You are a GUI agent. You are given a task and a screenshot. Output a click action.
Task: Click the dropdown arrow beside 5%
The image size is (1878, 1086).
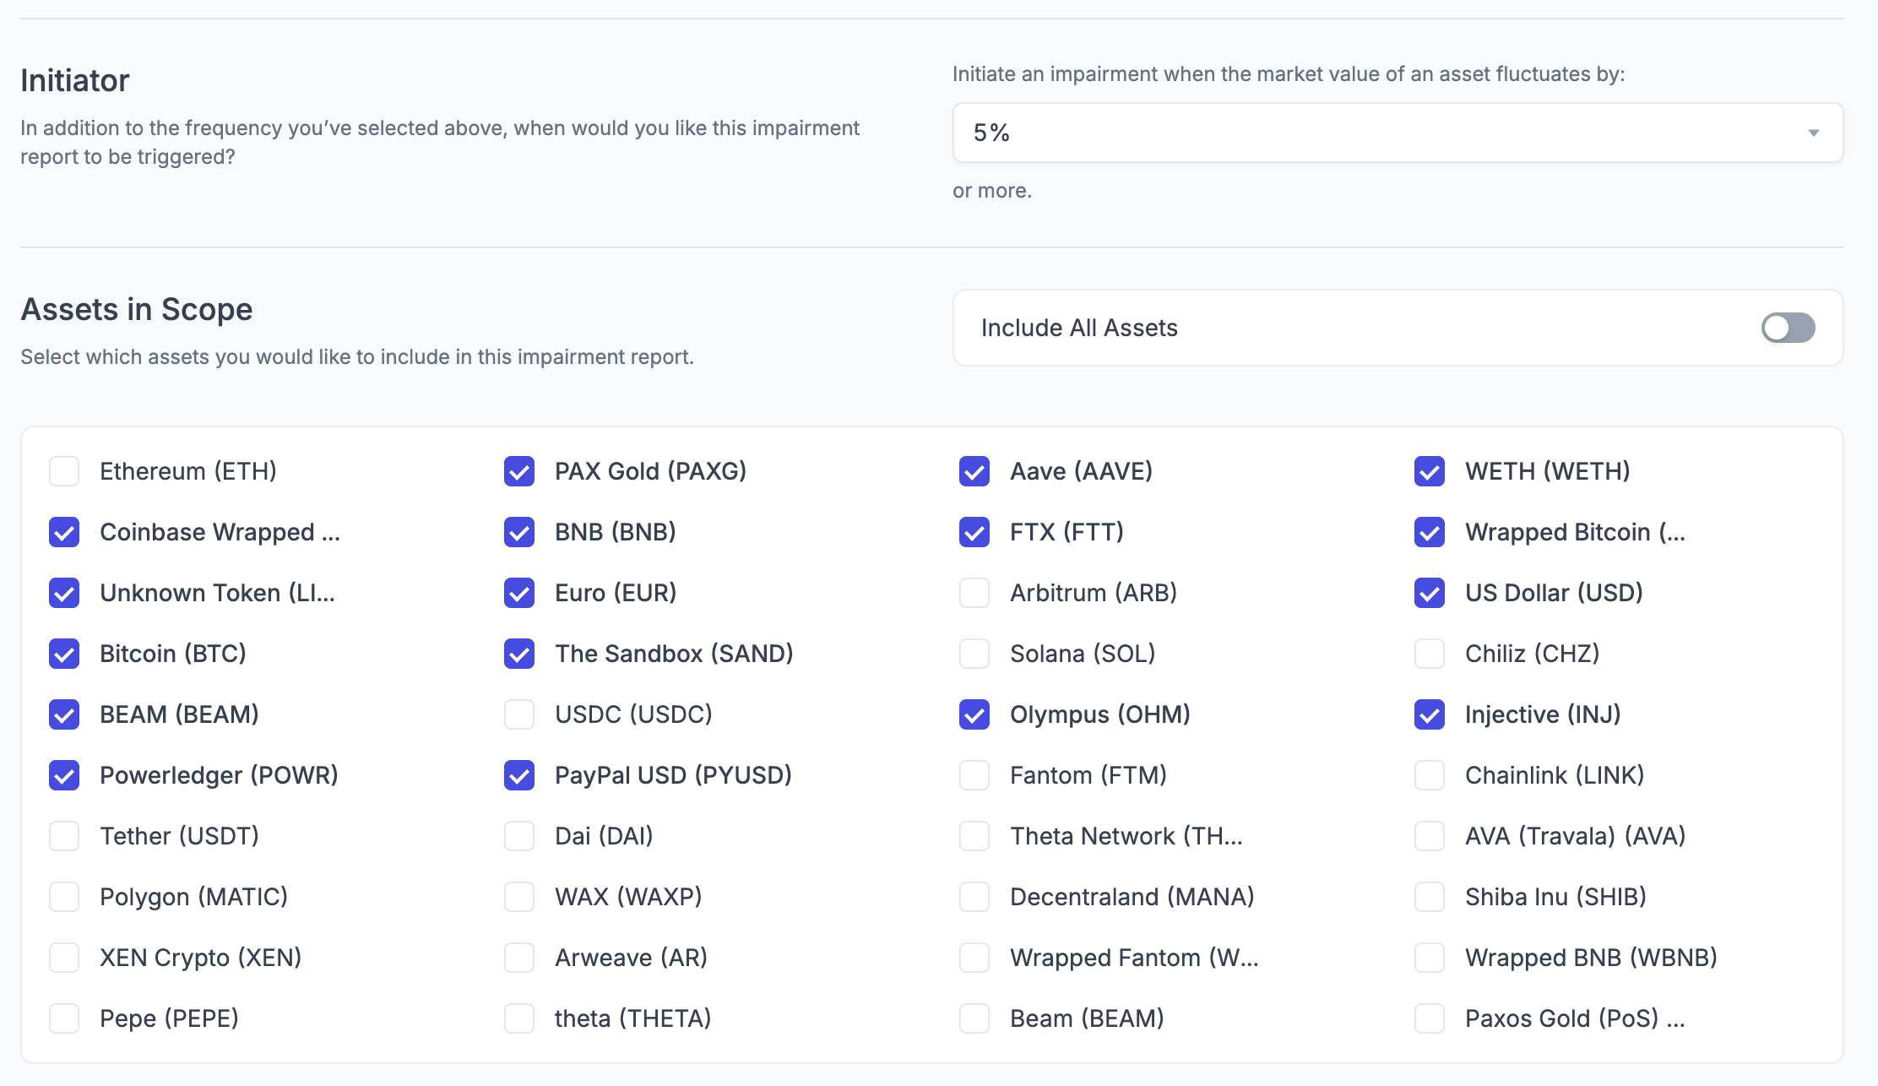coord(1813,133)
